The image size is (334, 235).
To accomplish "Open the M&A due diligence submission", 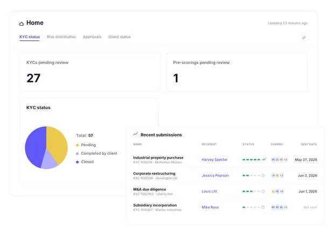I will coord(150,189).
